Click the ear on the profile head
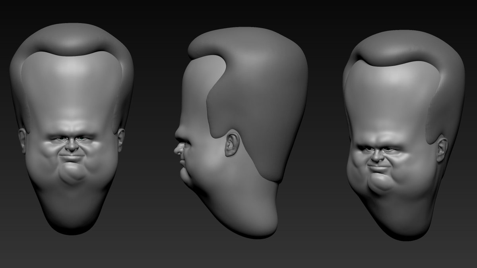This screenshot has height=268, width=477. (233, 144)
